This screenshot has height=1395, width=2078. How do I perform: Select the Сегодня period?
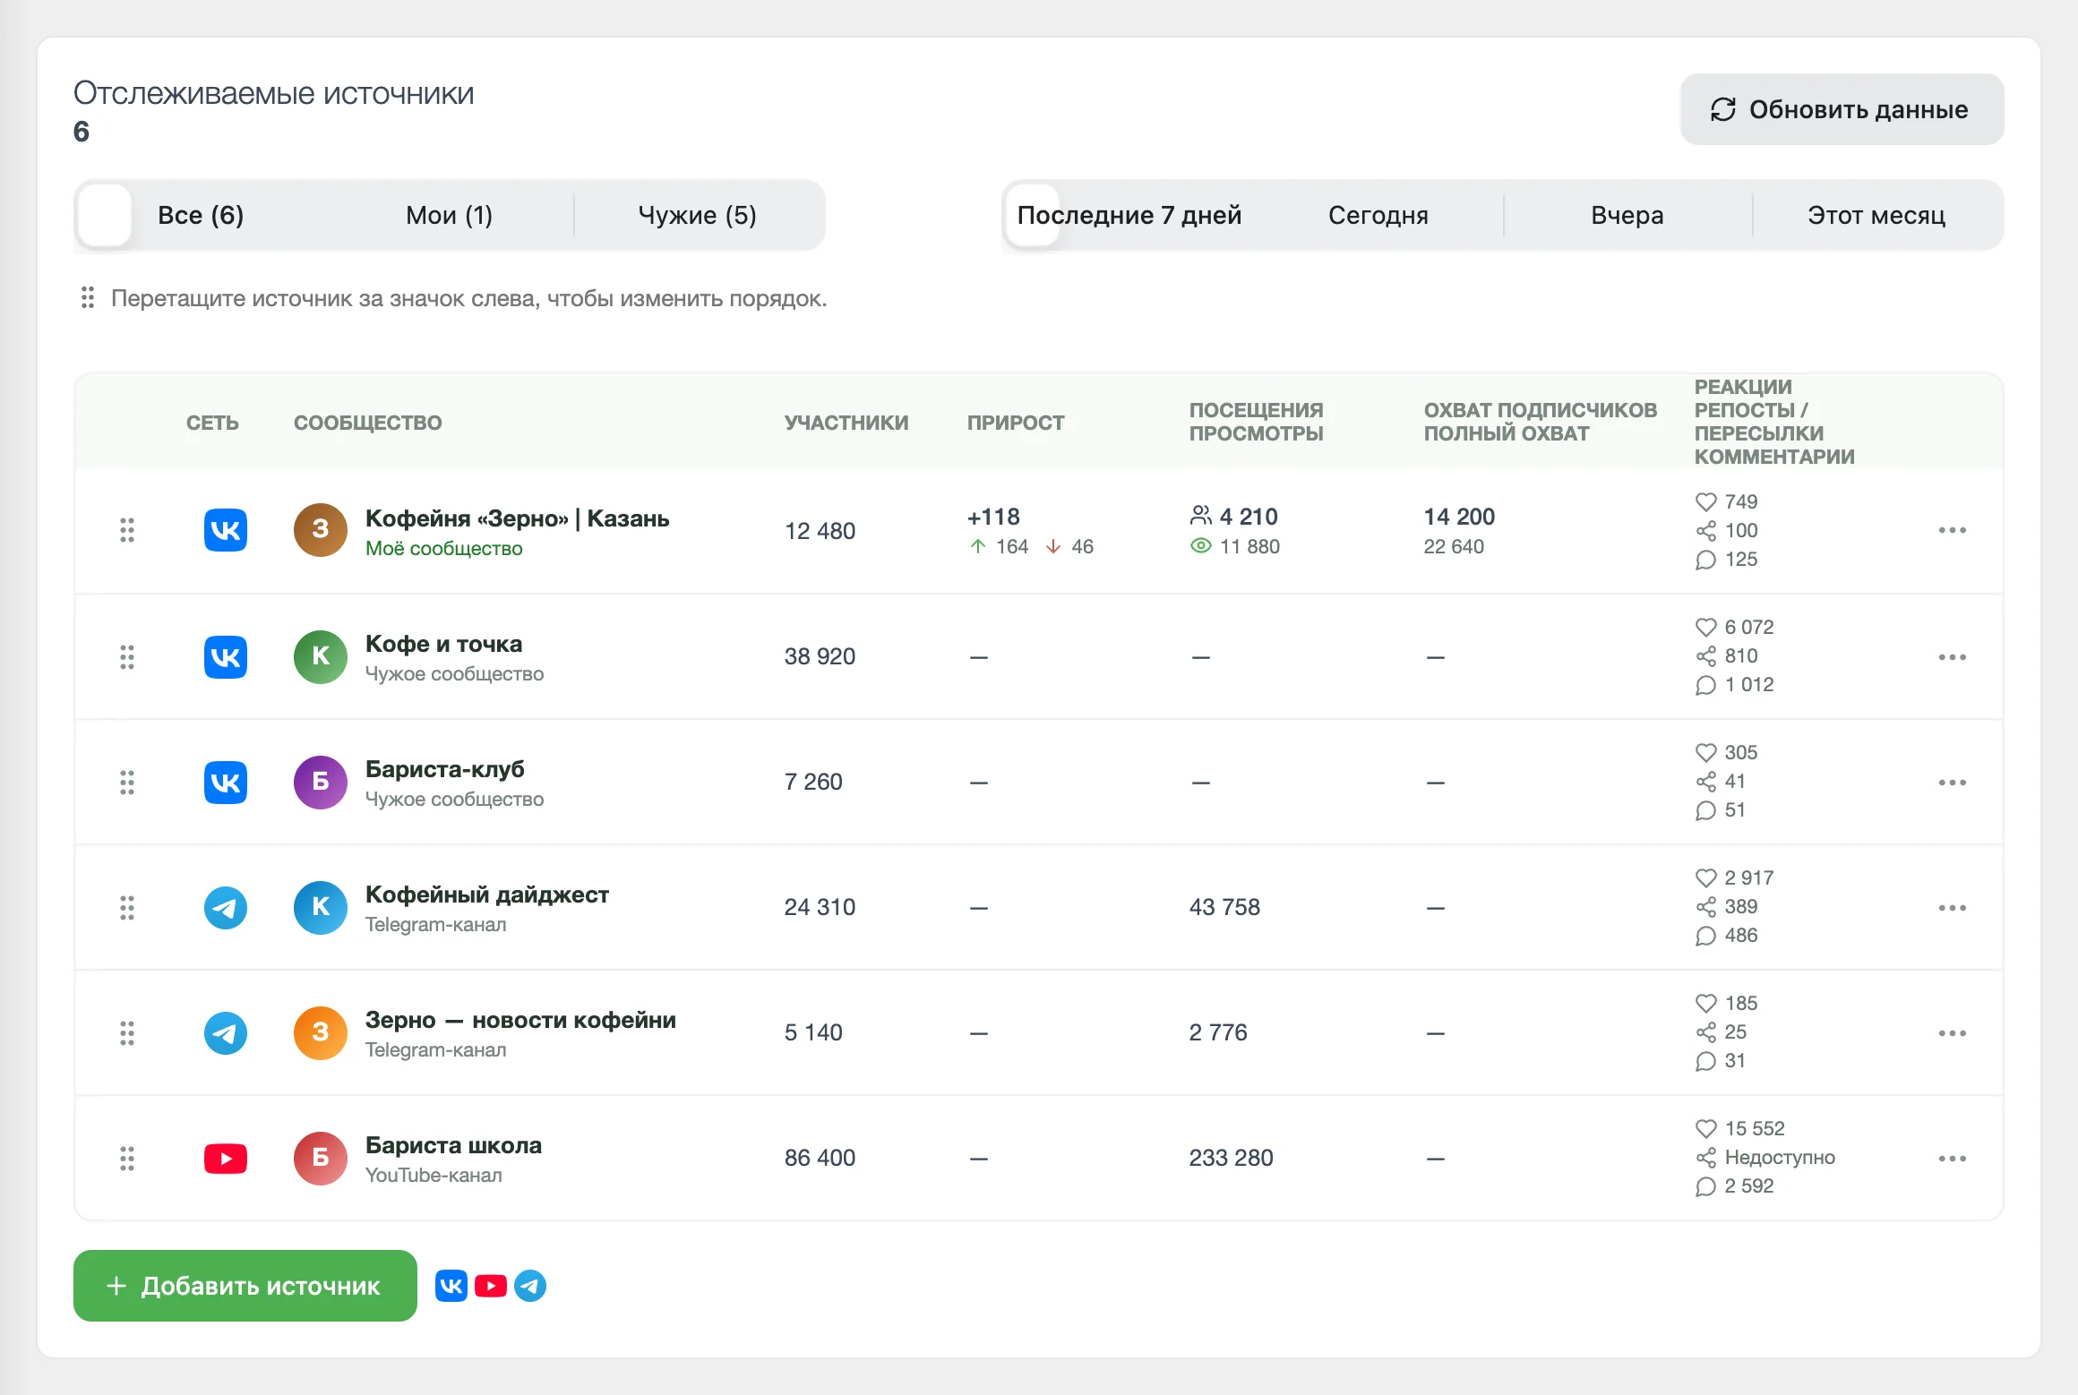tap(1378, 215)
